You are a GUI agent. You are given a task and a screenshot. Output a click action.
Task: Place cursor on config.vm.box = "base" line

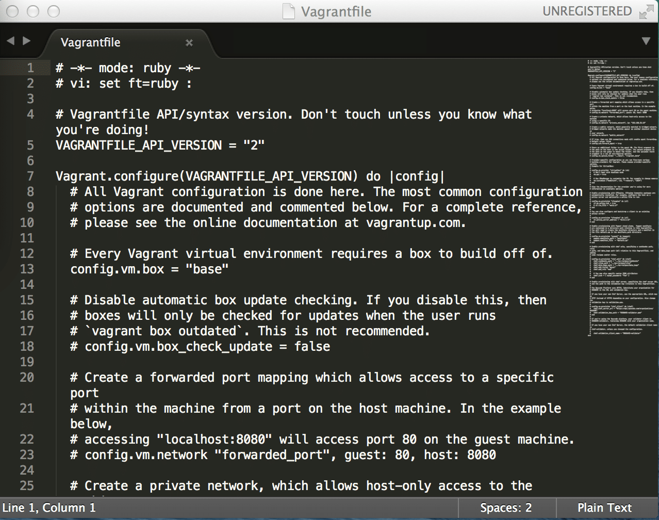(150, 269)
